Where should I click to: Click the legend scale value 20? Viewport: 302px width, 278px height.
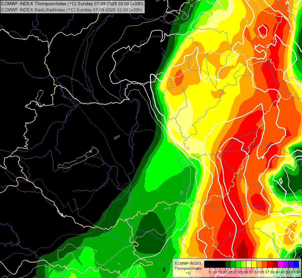pyautogui.click(x=225, y=272)
